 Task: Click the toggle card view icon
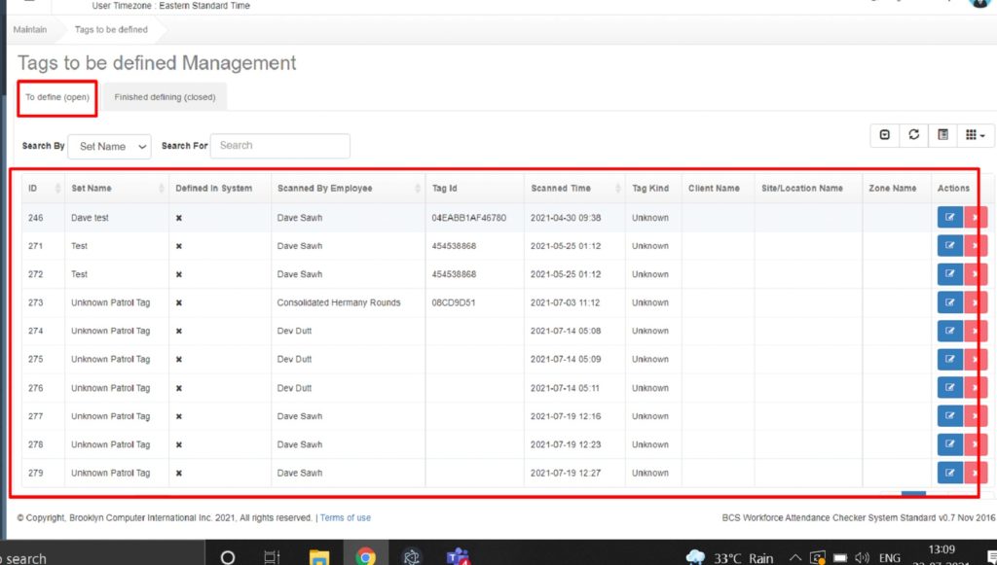coord(942,135)
